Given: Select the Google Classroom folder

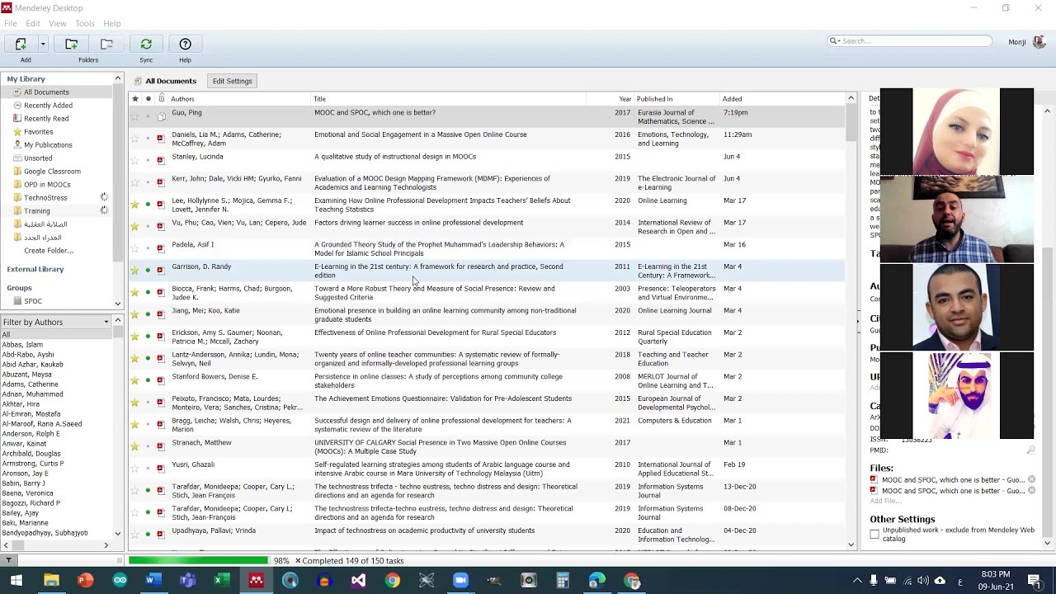Looking at the screenshot, I should point(52,172).
